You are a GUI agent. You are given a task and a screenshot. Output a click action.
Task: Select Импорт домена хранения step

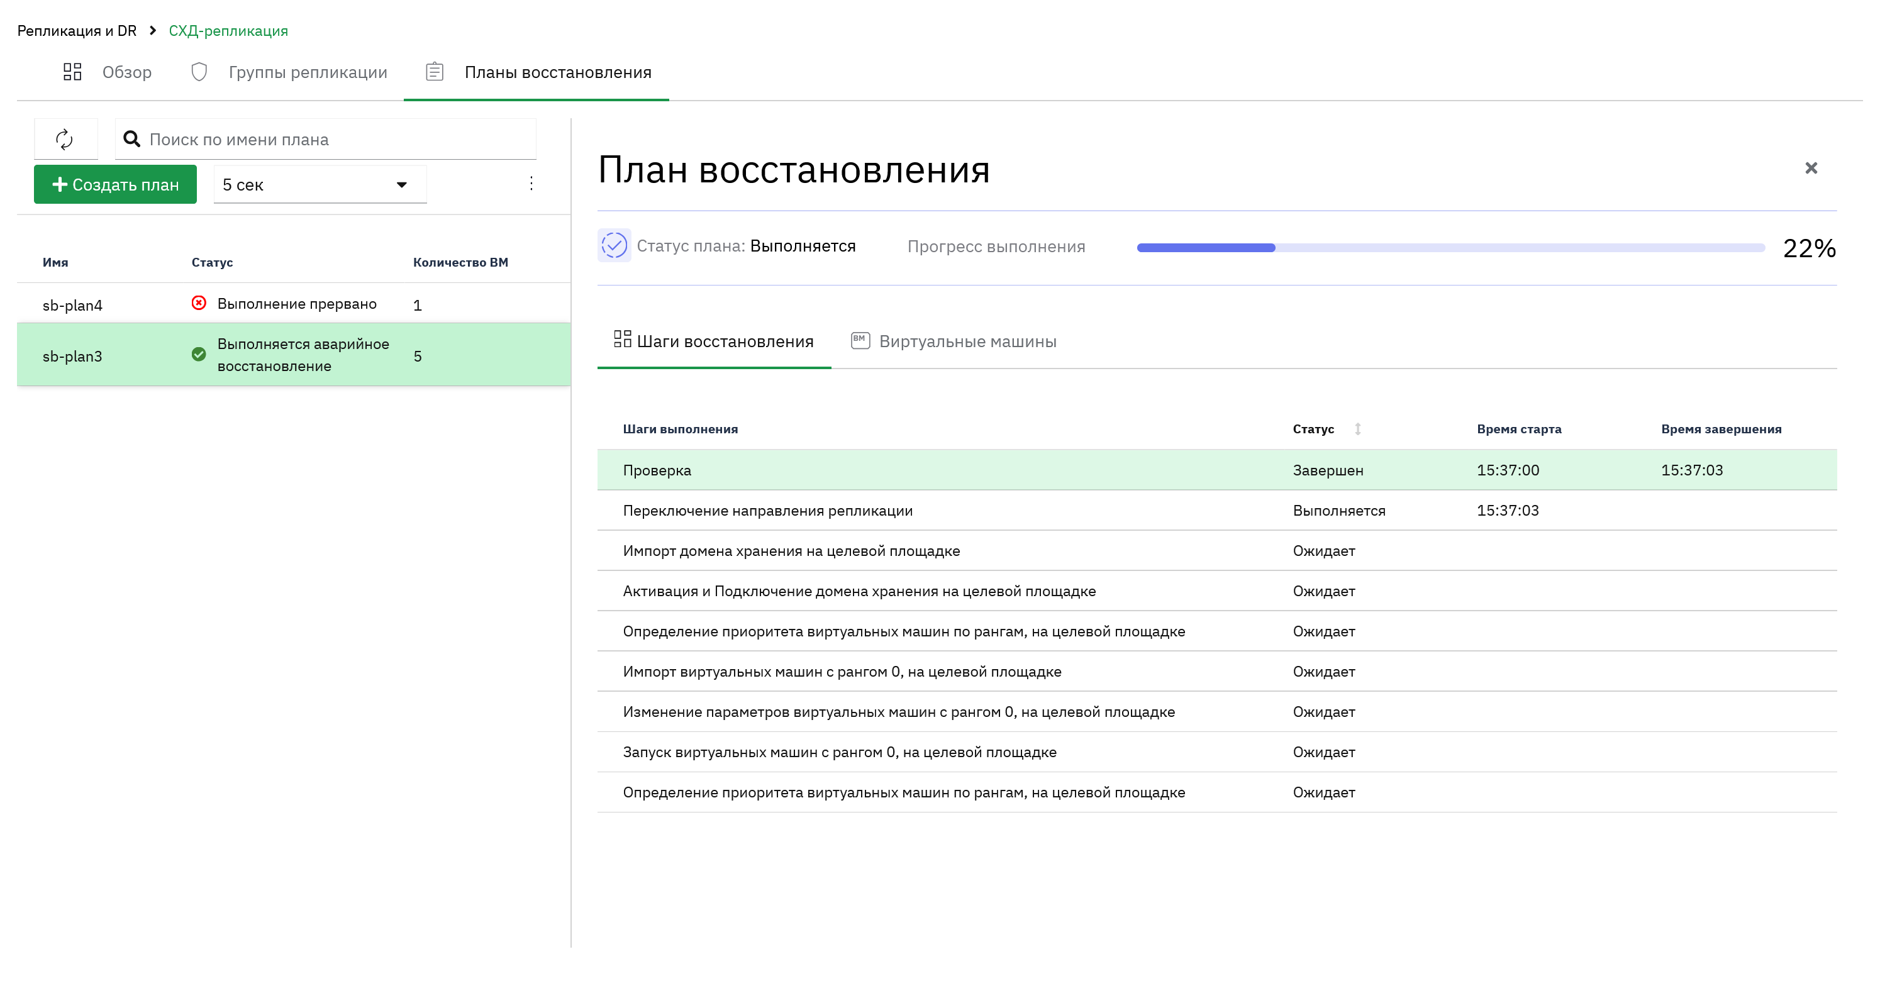(x=1217, y=551)
